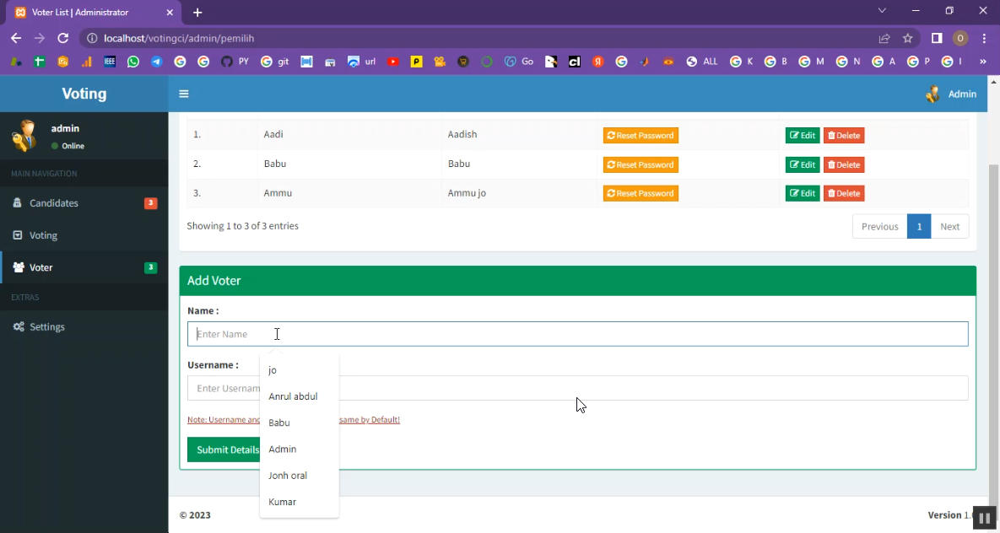Click the Enter Name input field
Viewport: 1000px width, 533px height.
pos(577,334)
